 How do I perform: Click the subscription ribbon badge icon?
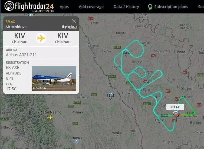[150, 7]
